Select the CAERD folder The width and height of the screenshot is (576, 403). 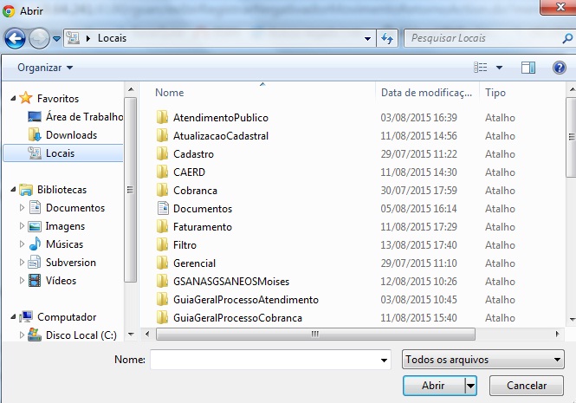[189, 172]
